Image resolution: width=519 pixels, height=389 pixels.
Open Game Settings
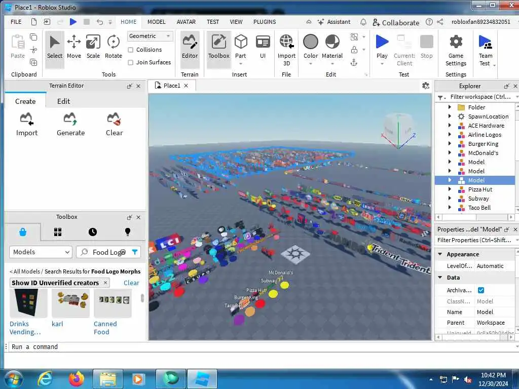point(456,50)
